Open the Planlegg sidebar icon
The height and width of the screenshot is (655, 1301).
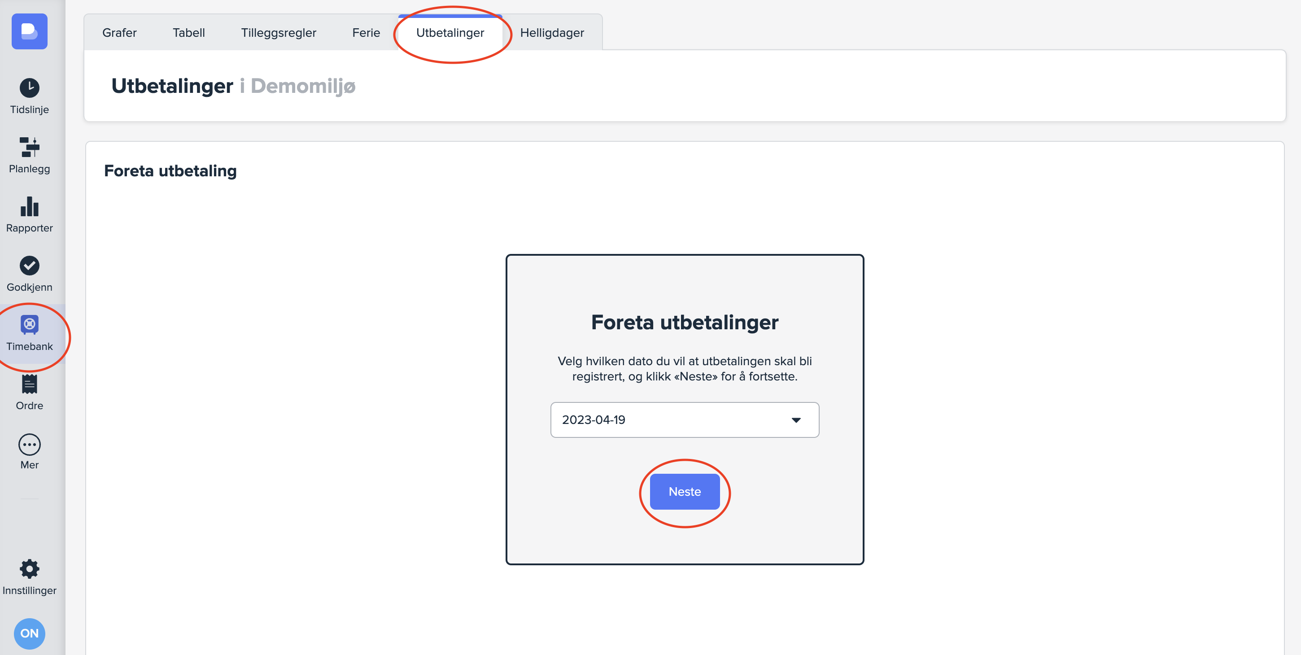click(x=29, y=147)
